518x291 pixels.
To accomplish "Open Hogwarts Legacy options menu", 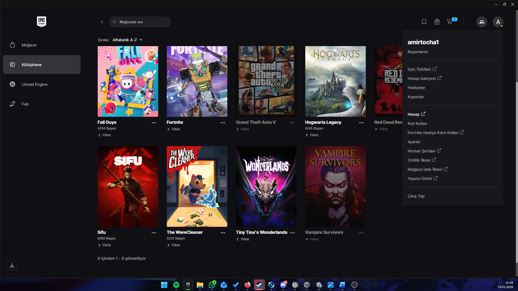I will pyautogui.click(x=361, y=123).
